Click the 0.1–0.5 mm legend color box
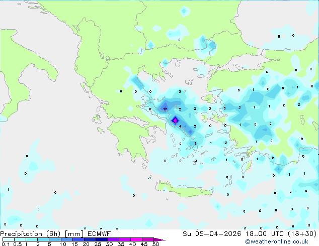The height and width of the screenshot is (246, 319). coord(9,239)
